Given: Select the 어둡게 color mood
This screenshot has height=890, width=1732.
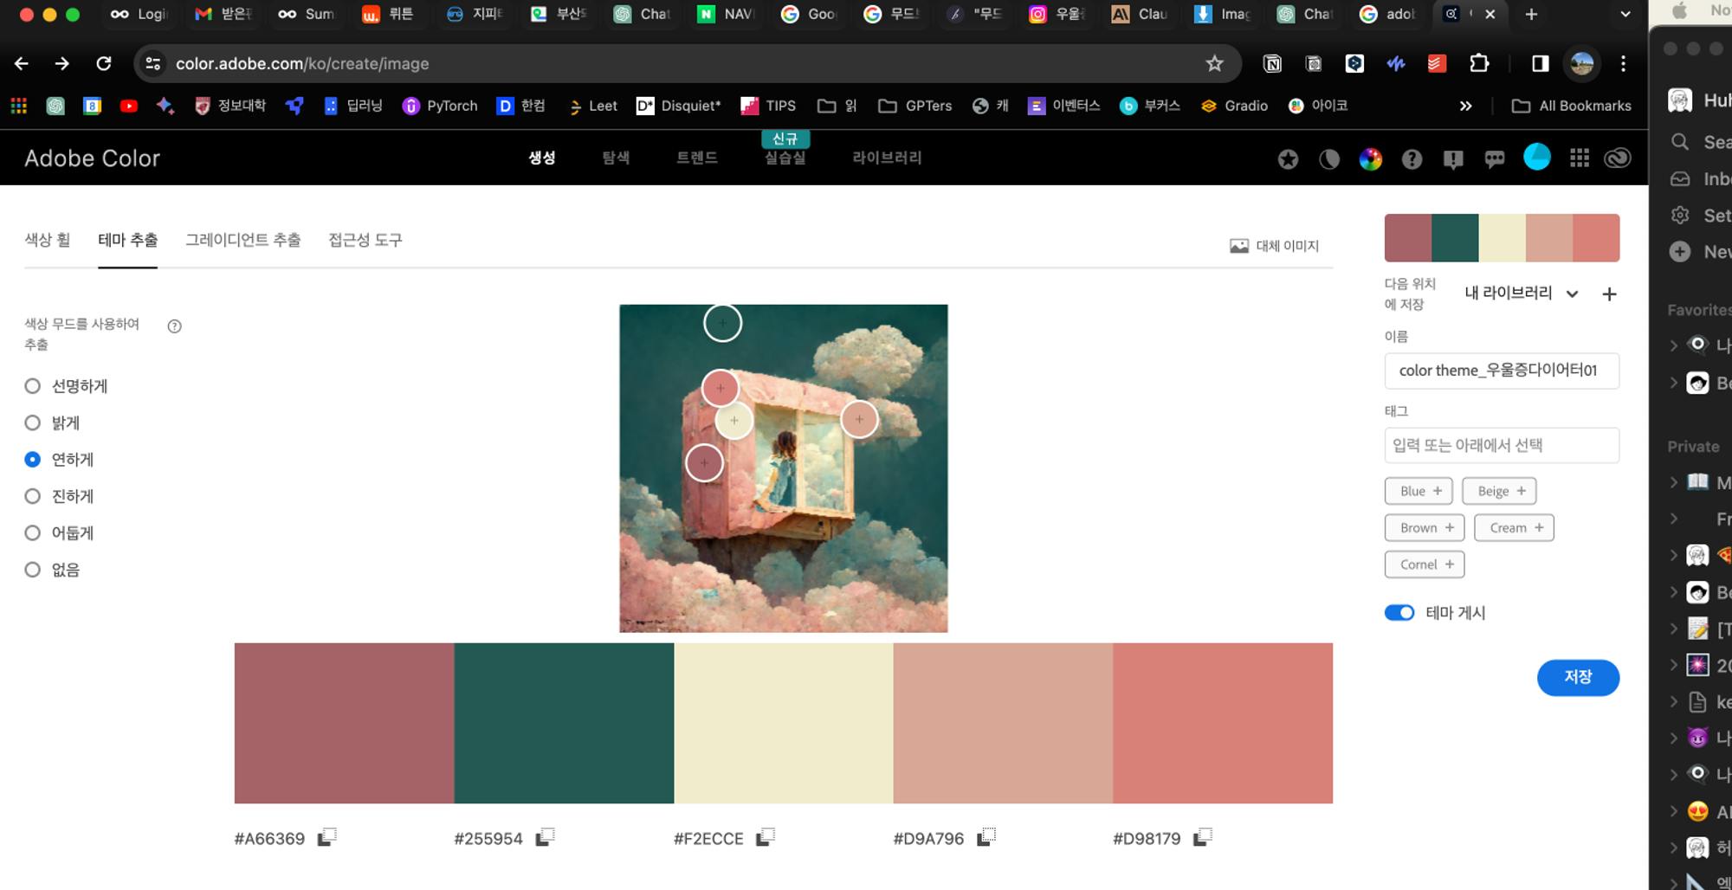Looking at the screenshot, I should pos(59,532).
